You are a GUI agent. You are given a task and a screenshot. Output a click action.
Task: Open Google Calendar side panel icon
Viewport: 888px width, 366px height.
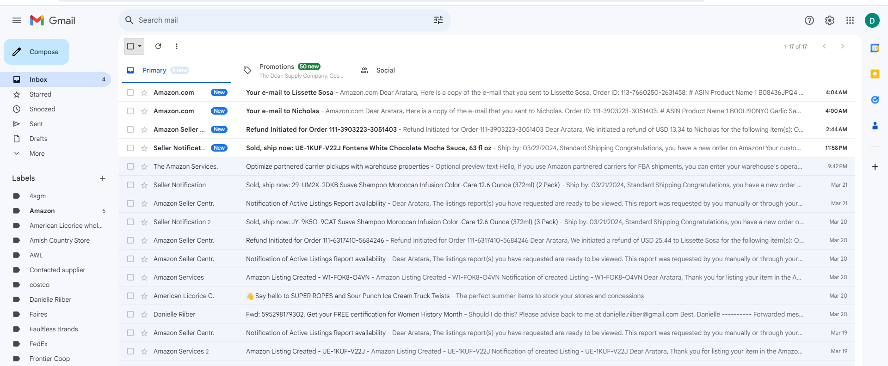pyautogui.click(x=875, y=48)
